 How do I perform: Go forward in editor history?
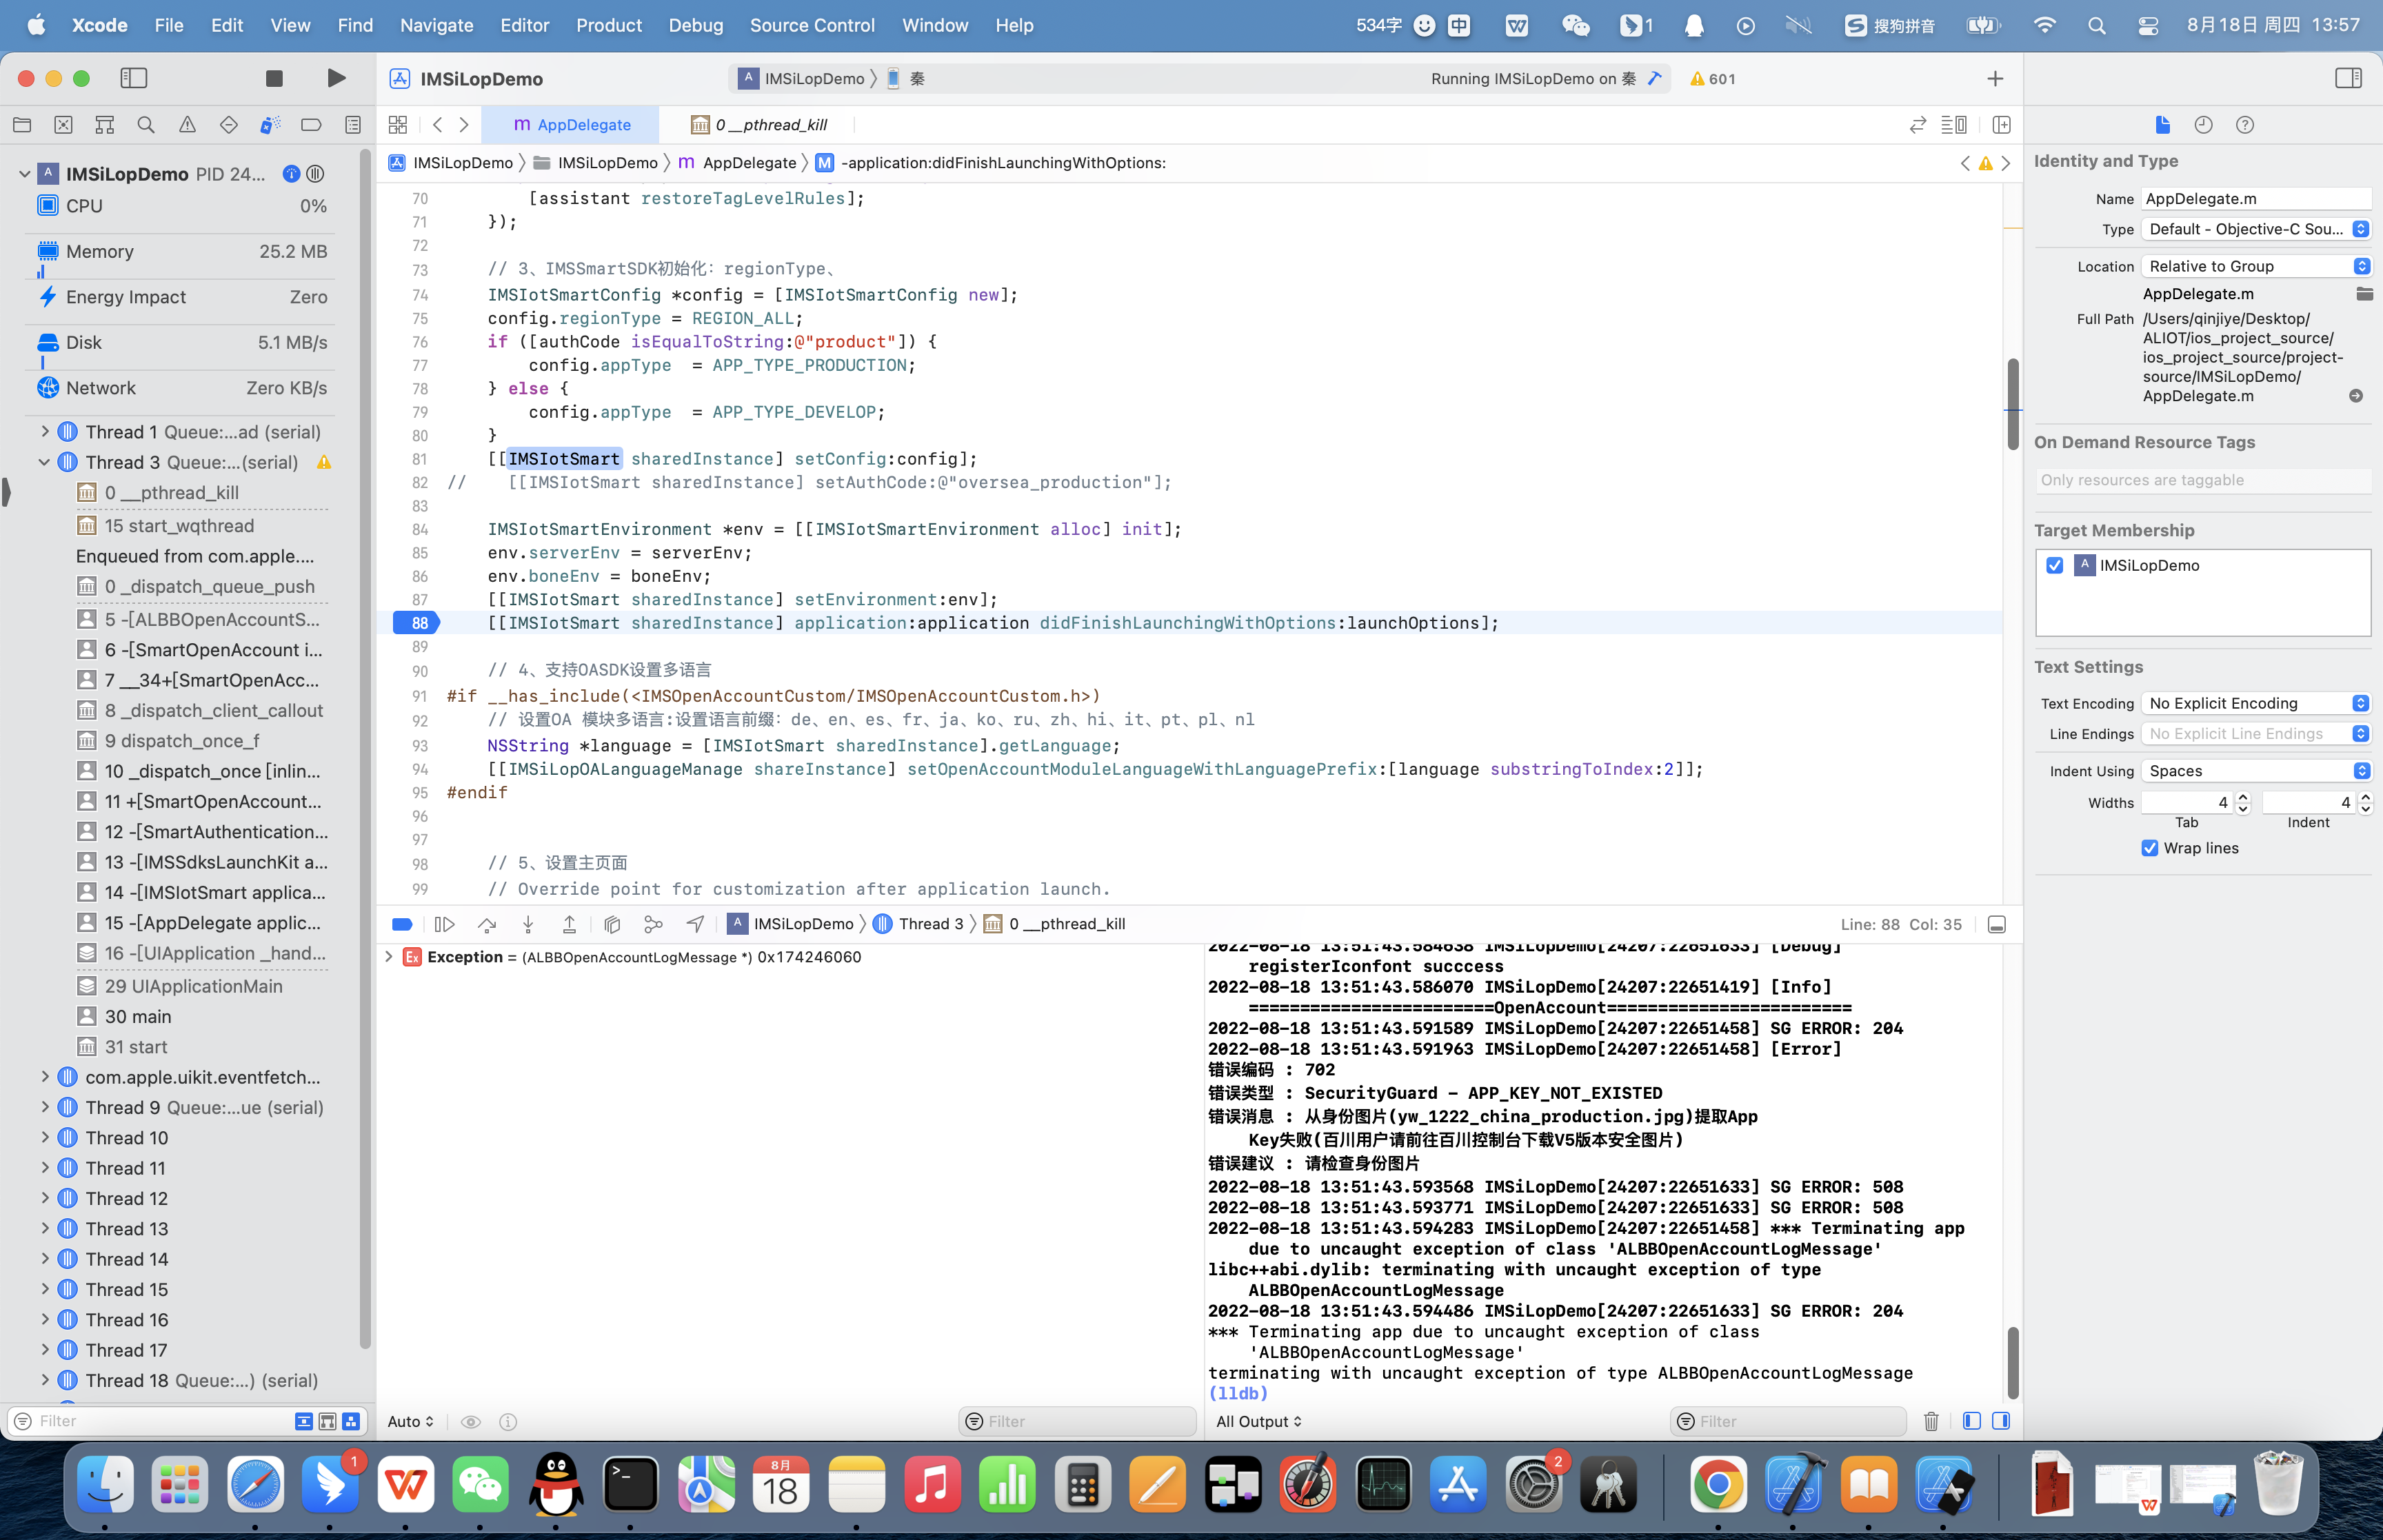(x=464, y=125)
